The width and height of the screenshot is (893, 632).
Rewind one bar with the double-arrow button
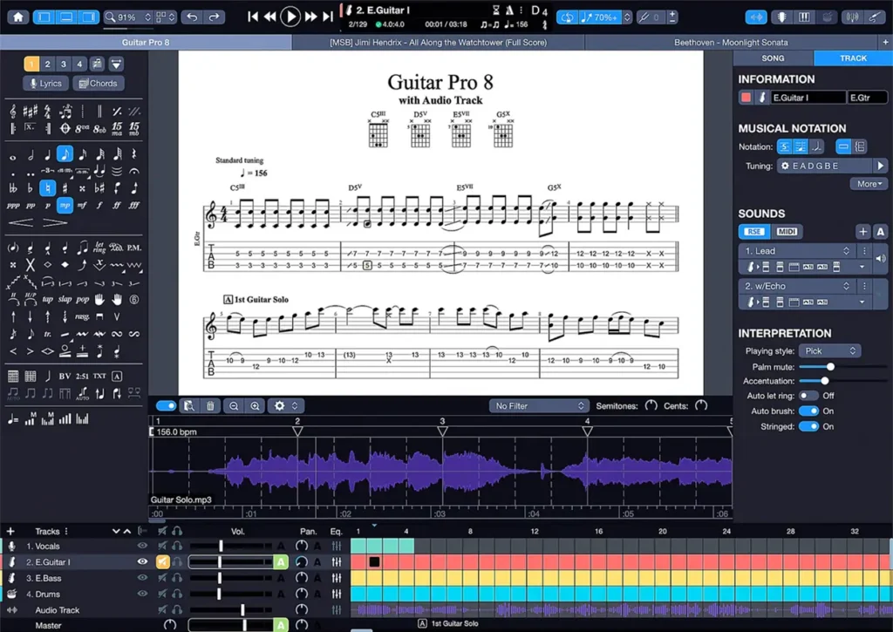pos(270,17)
